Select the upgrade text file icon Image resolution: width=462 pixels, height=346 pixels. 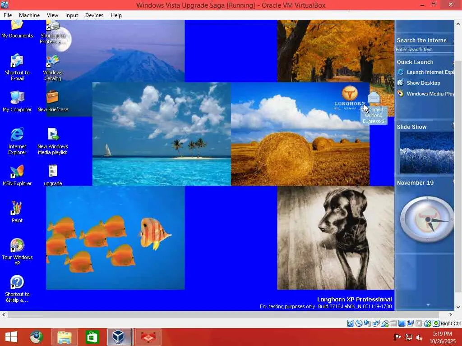[x=53, y=175]
